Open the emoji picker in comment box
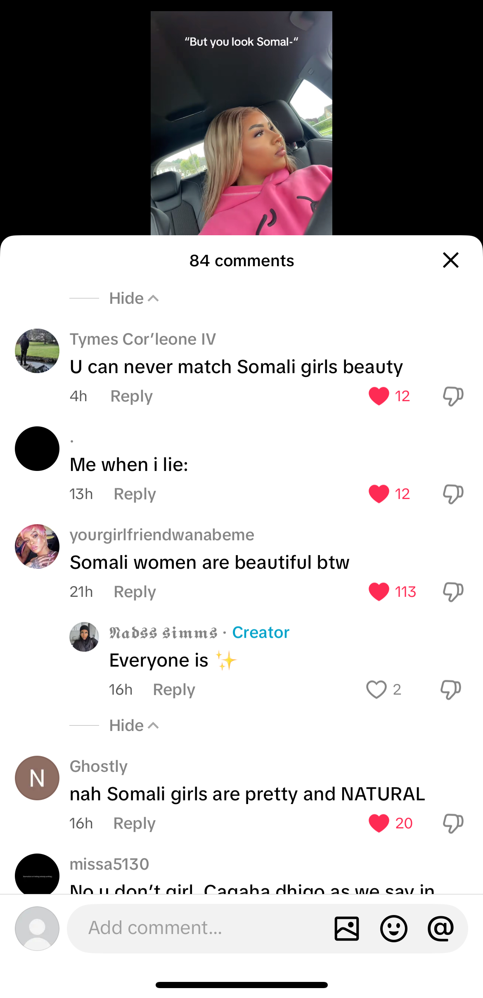Viewport: 483px width, 998px height. (x=393, y=929)
